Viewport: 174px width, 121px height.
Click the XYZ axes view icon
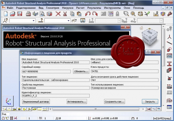(8, 101)
